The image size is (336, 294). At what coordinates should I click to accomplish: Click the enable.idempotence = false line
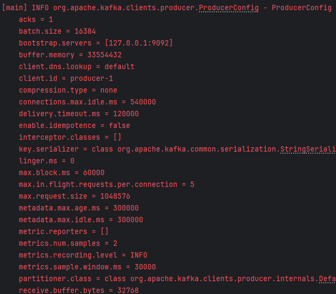click(74, 126)
